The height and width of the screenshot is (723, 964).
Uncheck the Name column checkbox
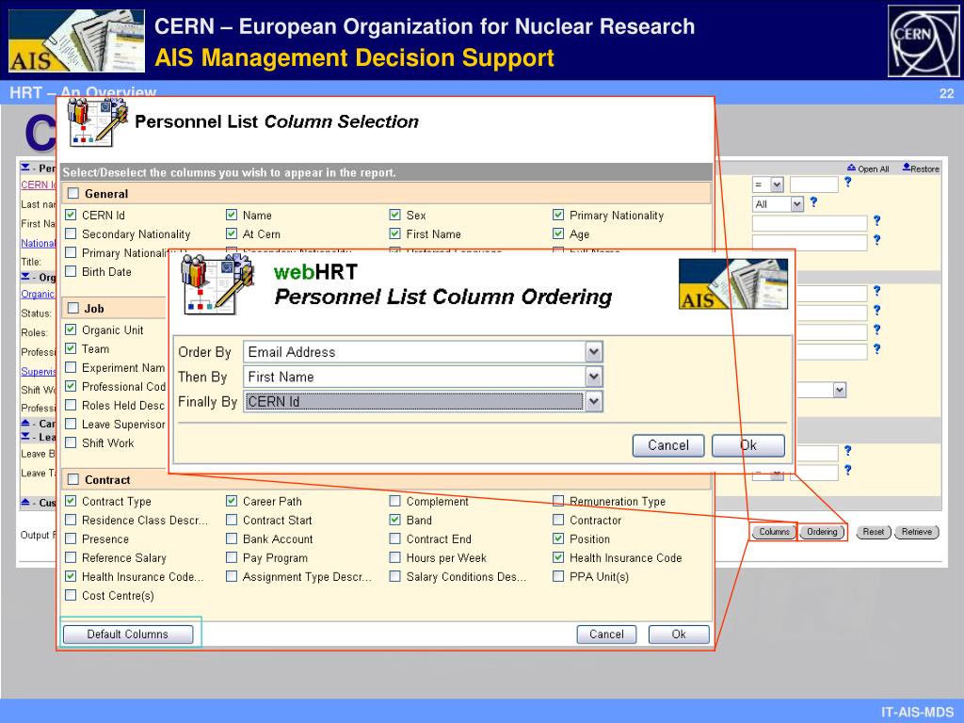coord(232,215)
